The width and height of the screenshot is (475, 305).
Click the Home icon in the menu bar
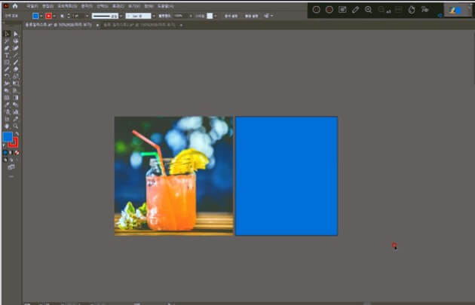[x=15, y=6]
